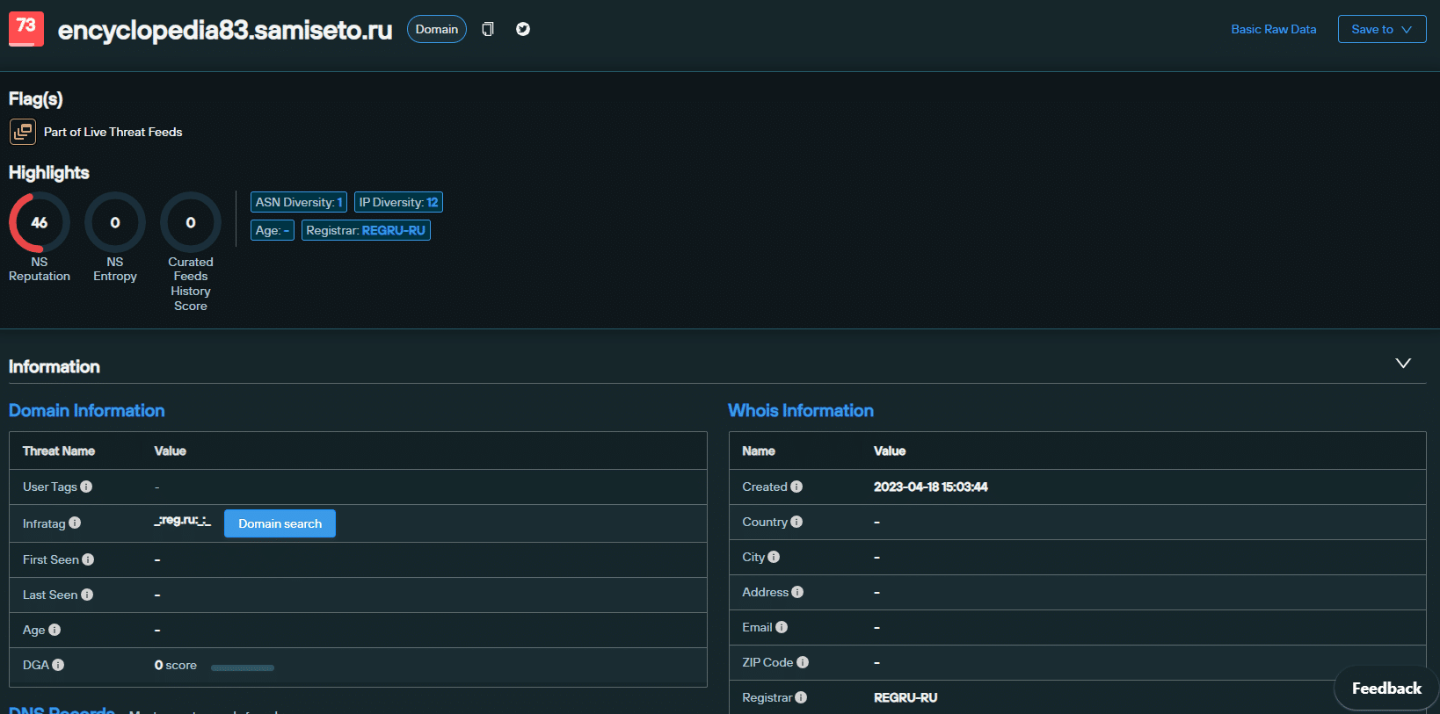The width and height of the screenshot is (1440, 714).
Task: Click Part of Live Threat Feeds text
Action: coord(113,132)
